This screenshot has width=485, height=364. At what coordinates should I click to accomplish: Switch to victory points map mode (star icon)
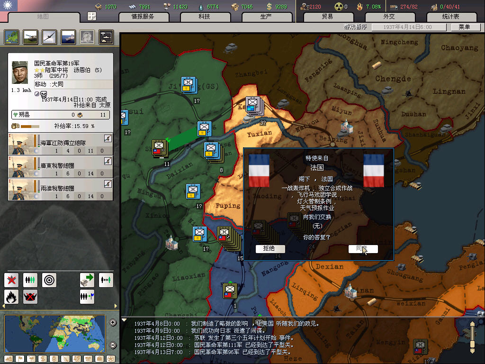tap(111, 359)
